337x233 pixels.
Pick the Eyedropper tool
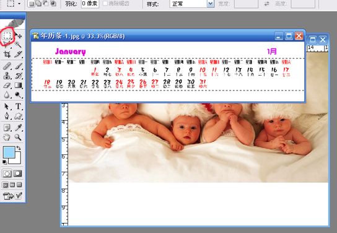pos(18,128)
